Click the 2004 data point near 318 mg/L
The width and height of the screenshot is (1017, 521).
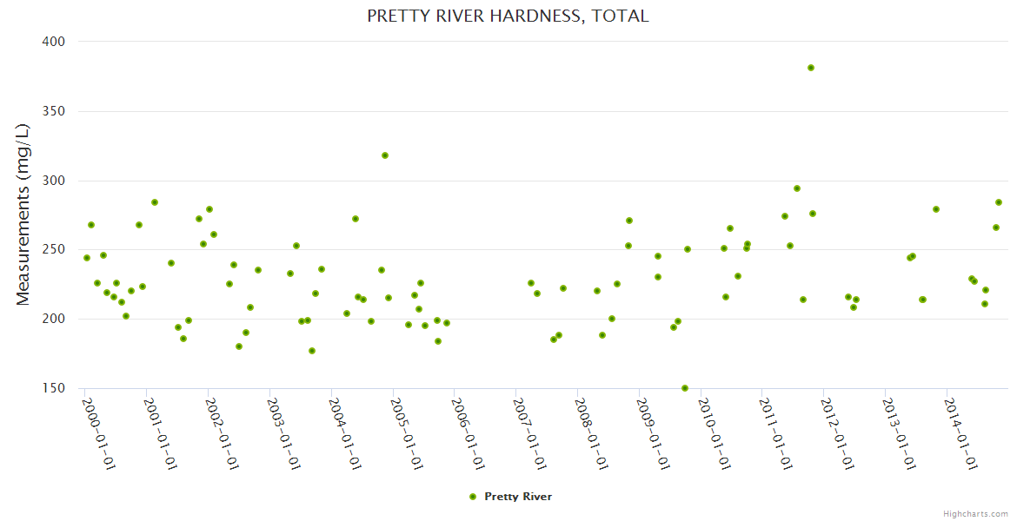pos(385,155)
